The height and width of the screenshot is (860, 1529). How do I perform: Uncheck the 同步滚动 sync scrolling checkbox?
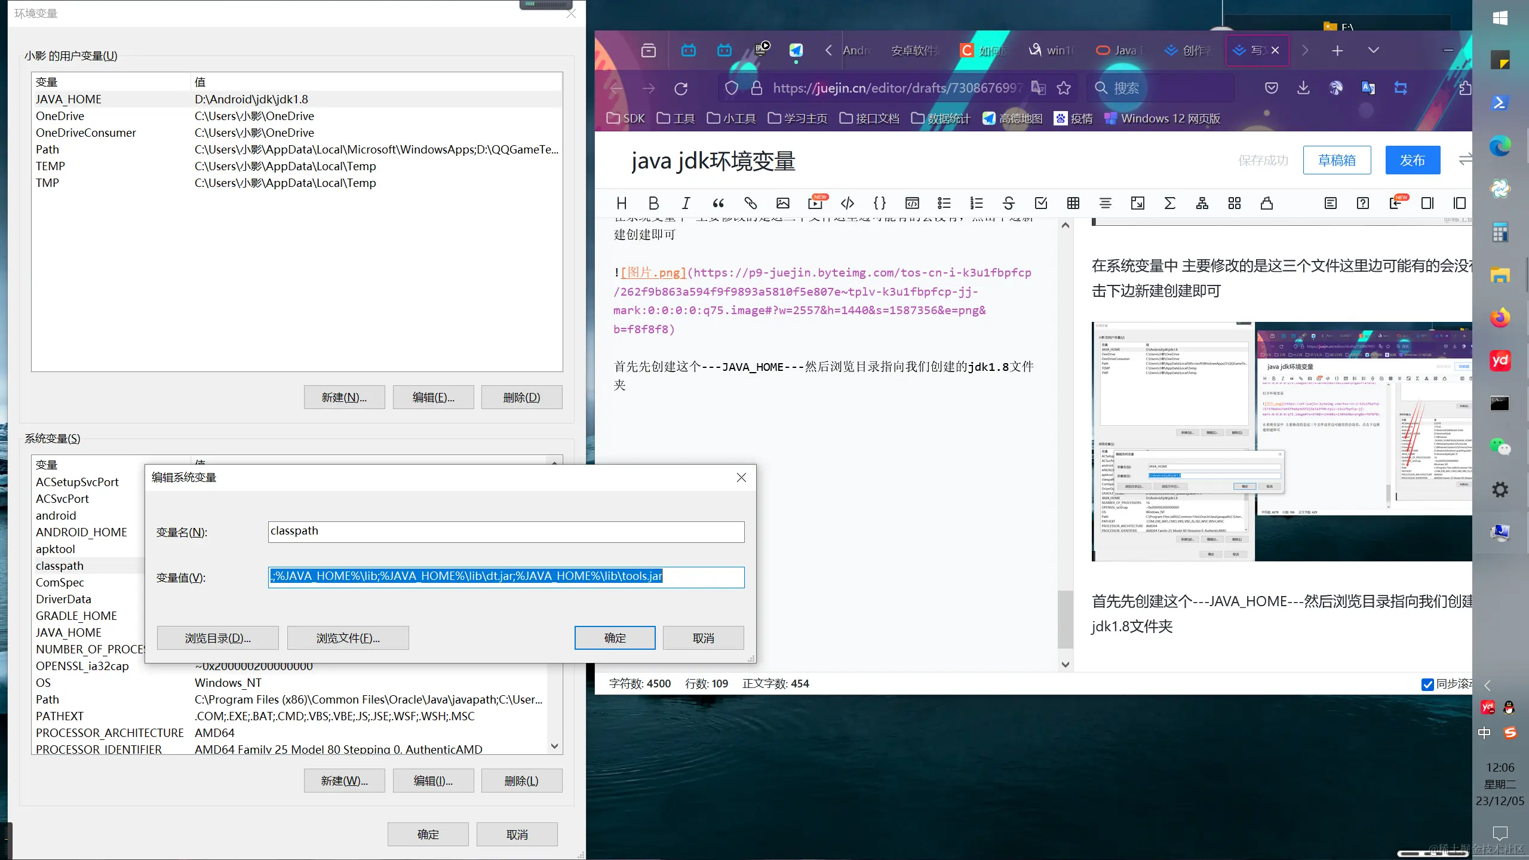[x=1427, y=685]
